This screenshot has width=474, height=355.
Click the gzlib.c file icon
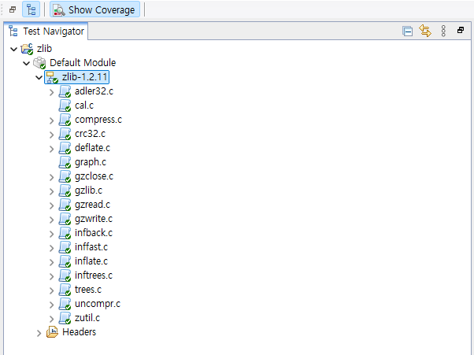(65, 191)
